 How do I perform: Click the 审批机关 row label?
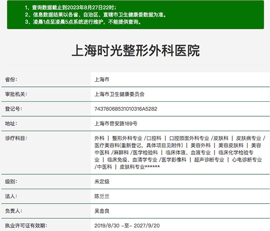pos(16,94)
